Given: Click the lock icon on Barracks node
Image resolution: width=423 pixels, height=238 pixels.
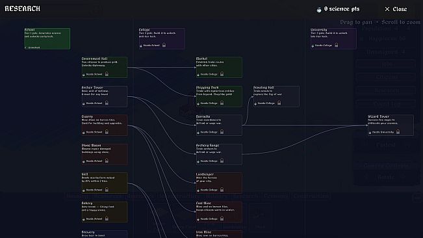Looking at the screenshot, I should coord(222,132).
